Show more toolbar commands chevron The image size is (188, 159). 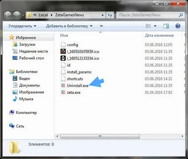pyautogui.click(x=101, y=26)
